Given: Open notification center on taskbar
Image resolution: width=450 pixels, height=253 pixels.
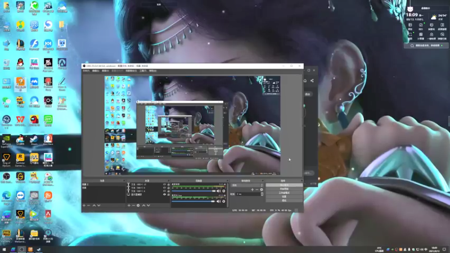Looking at the screenshot, I should coord(444,250).
